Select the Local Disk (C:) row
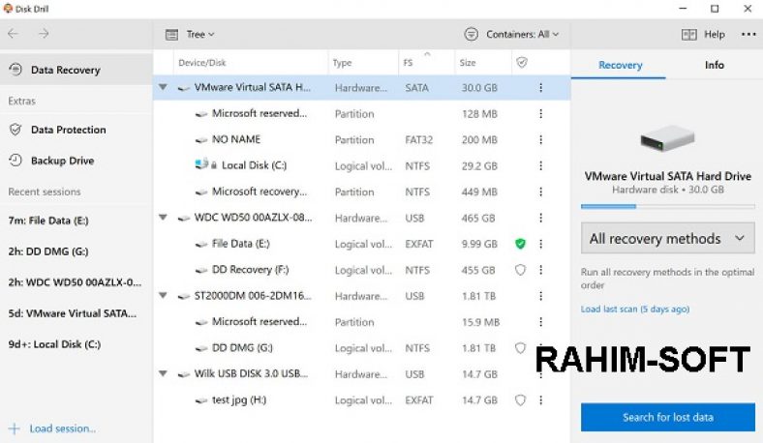 coord(361,165)
